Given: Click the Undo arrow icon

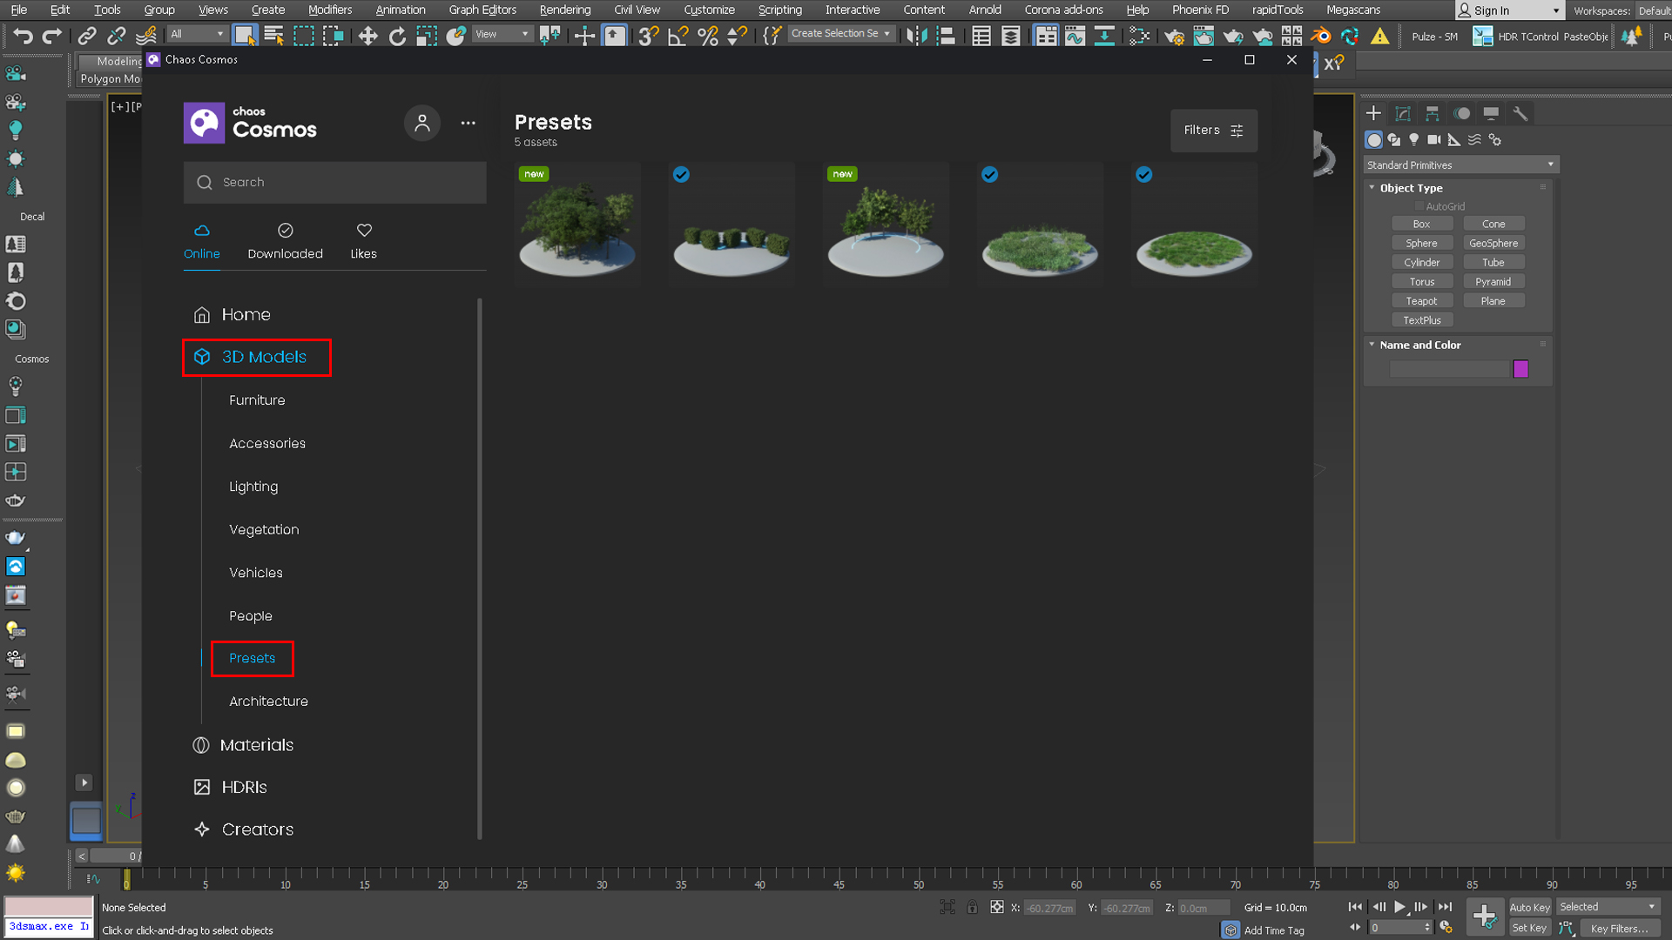Looking at the screenshot, I should pos(24,36).
